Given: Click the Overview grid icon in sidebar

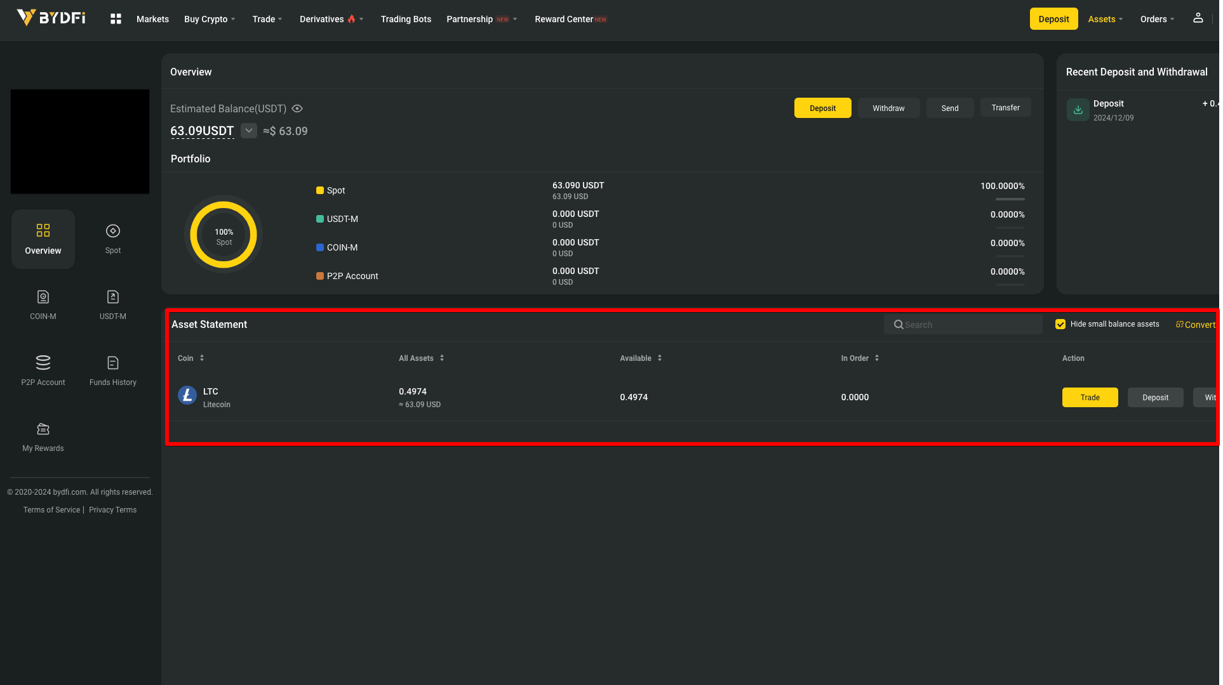Looking at the screenshot, I should point(43,230).
